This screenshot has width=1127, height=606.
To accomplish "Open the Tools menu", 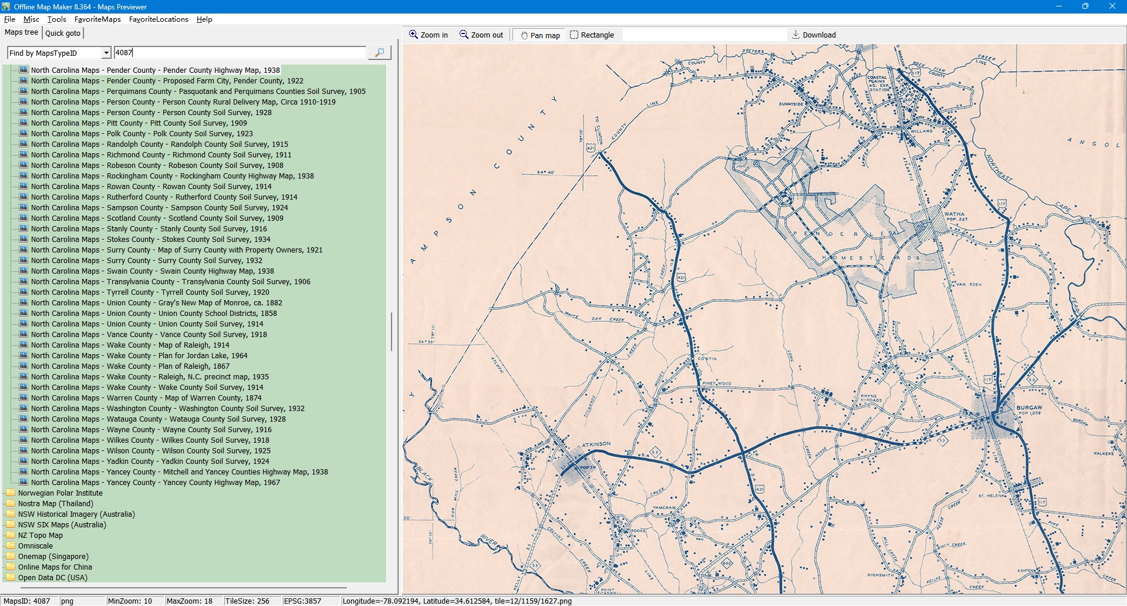I will click(56, 19).
